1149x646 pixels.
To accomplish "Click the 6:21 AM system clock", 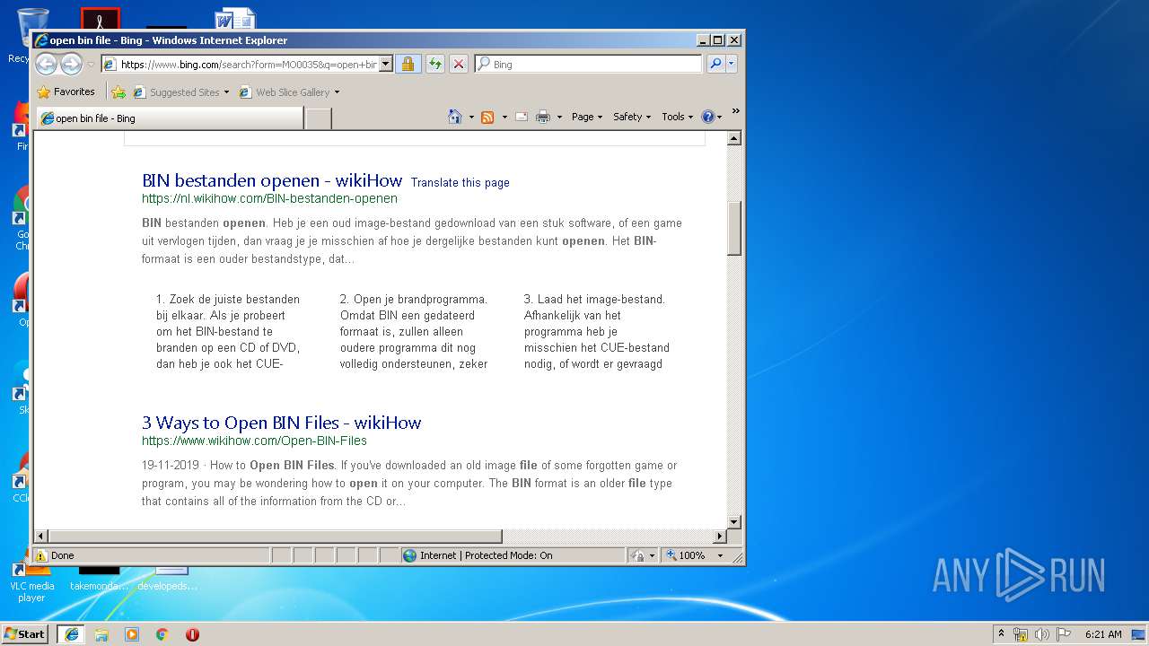I will pos(1103,634).
